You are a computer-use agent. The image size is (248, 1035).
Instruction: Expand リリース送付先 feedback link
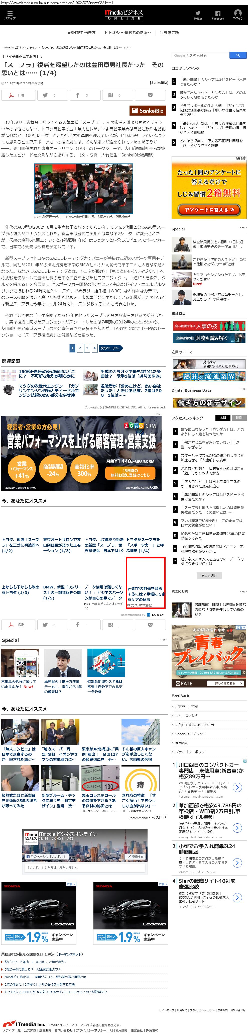[x=187, y=716]
